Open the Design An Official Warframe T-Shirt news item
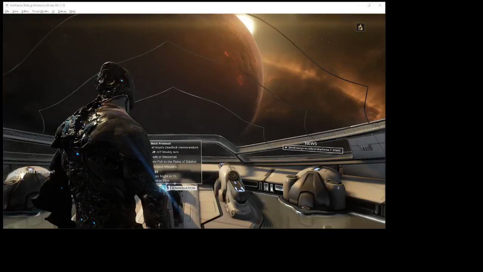 [312, 149]
